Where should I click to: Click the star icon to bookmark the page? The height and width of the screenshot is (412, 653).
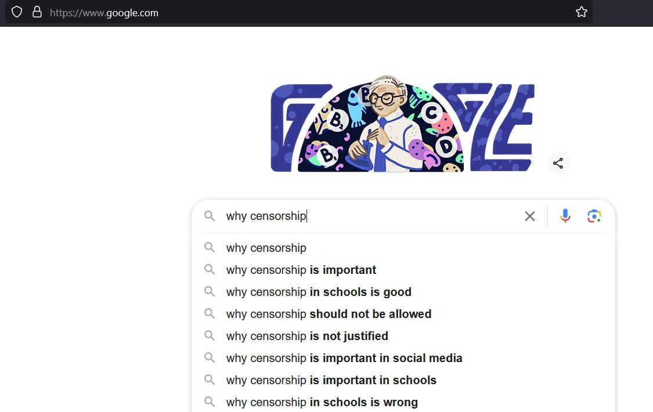[x=581, y=11]
